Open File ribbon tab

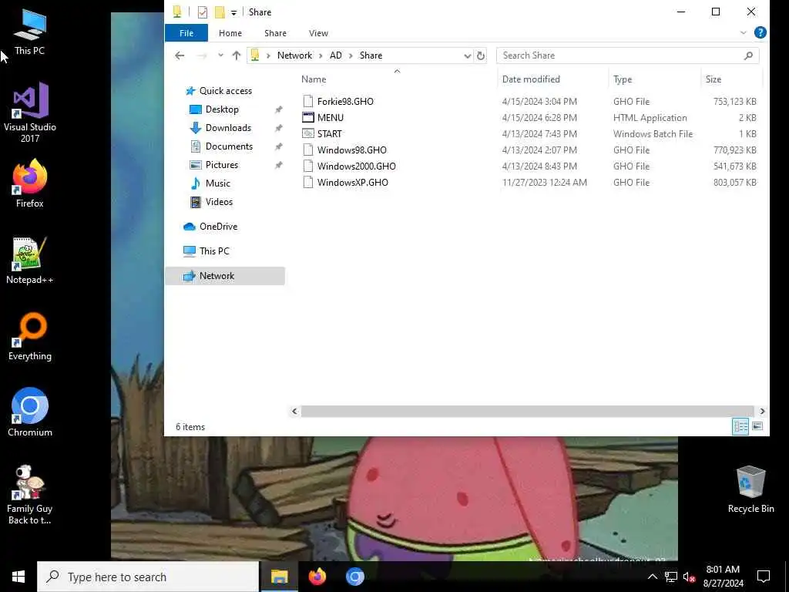coord(186,33)
